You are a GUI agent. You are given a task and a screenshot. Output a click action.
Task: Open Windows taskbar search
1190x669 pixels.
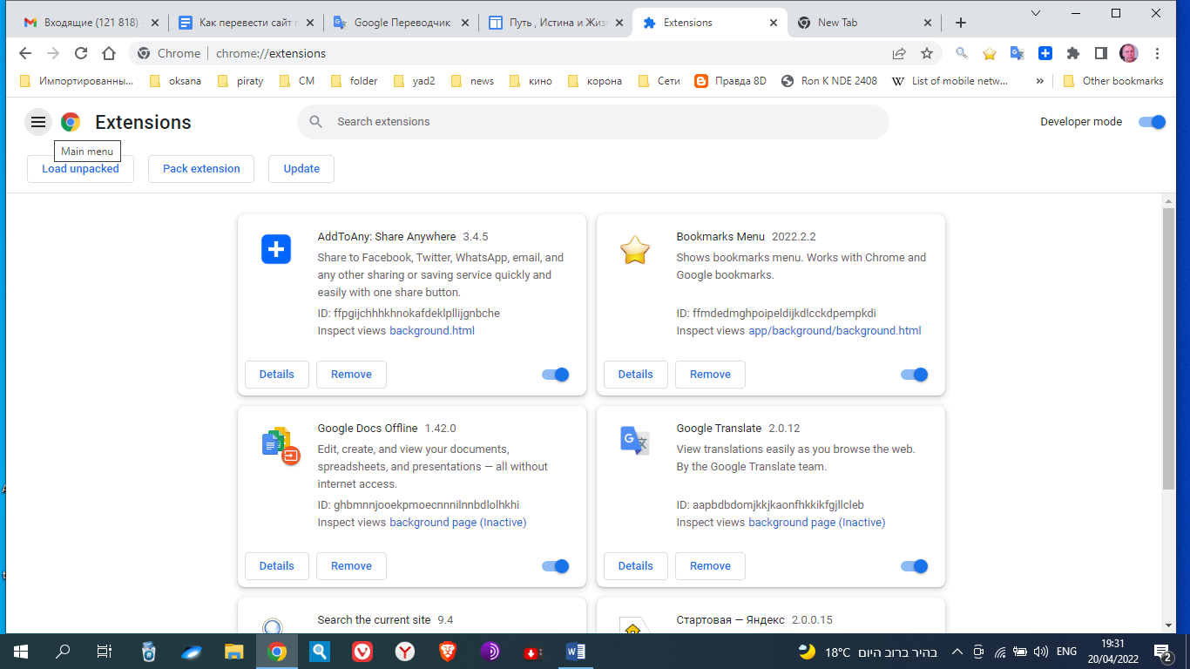pyautogui.click(x=63, y=652)
